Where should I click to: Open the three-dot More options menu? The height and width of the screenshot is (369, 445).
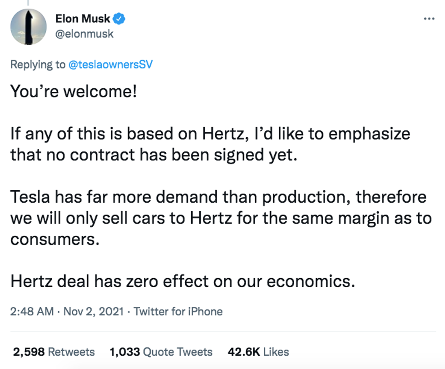[429, 19]
